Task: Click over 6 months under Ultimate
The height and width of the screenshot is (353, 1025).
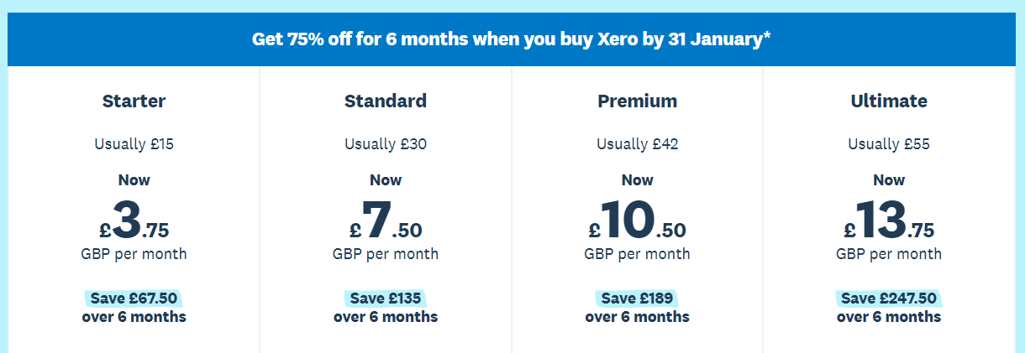Action: click(889, 317)
